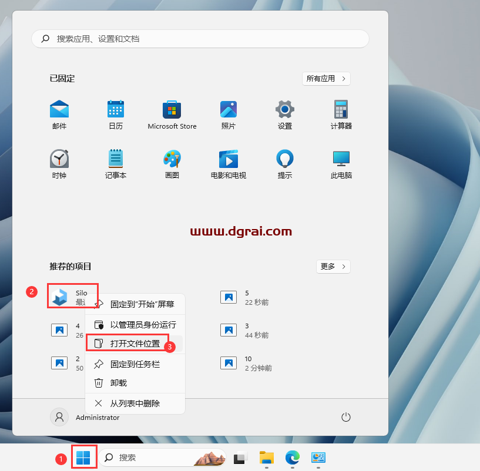Open the Clock (时钟) app

(59, 164)
